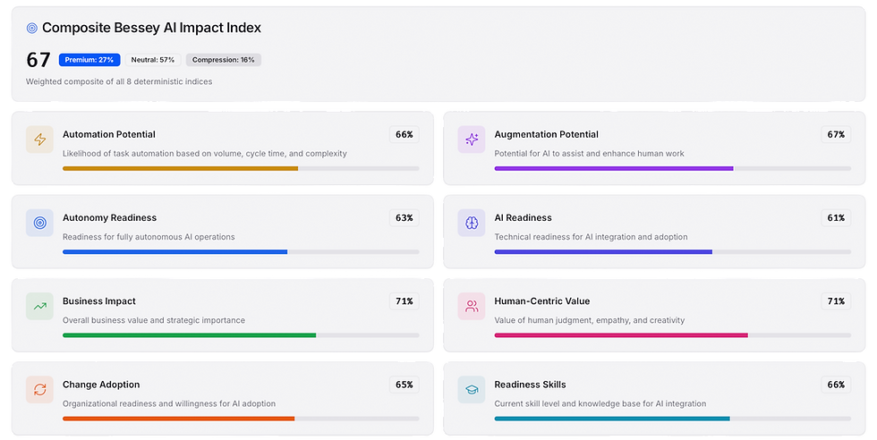877x440 pixels.
Task: Click the Autonomy Readiness target icon
Action: coord(39,223)
